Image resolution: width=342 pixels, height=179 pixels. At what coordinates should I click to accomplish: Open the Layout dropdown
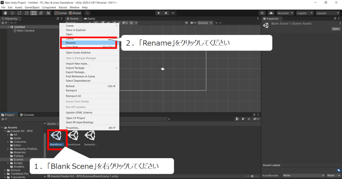click(328, 13)
